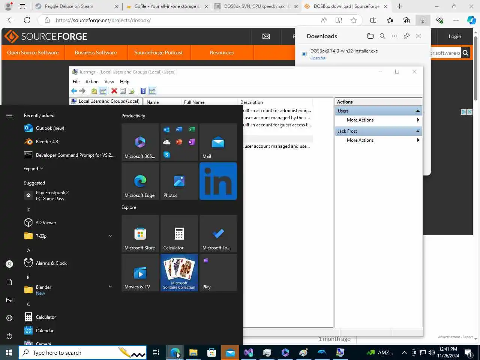Expand the Blender folder in Start menu
This screenshot has width=480, height=360.
pos(68,290)
